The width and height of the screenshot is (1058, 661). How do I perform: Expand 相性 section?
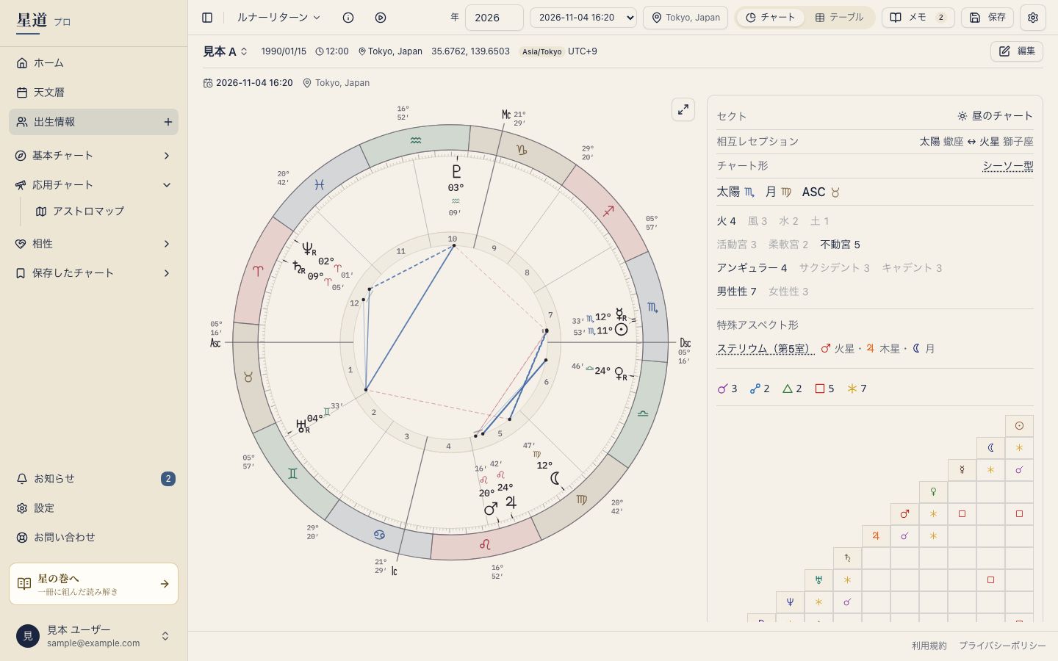pyautogui.click(x=93, y=244)
